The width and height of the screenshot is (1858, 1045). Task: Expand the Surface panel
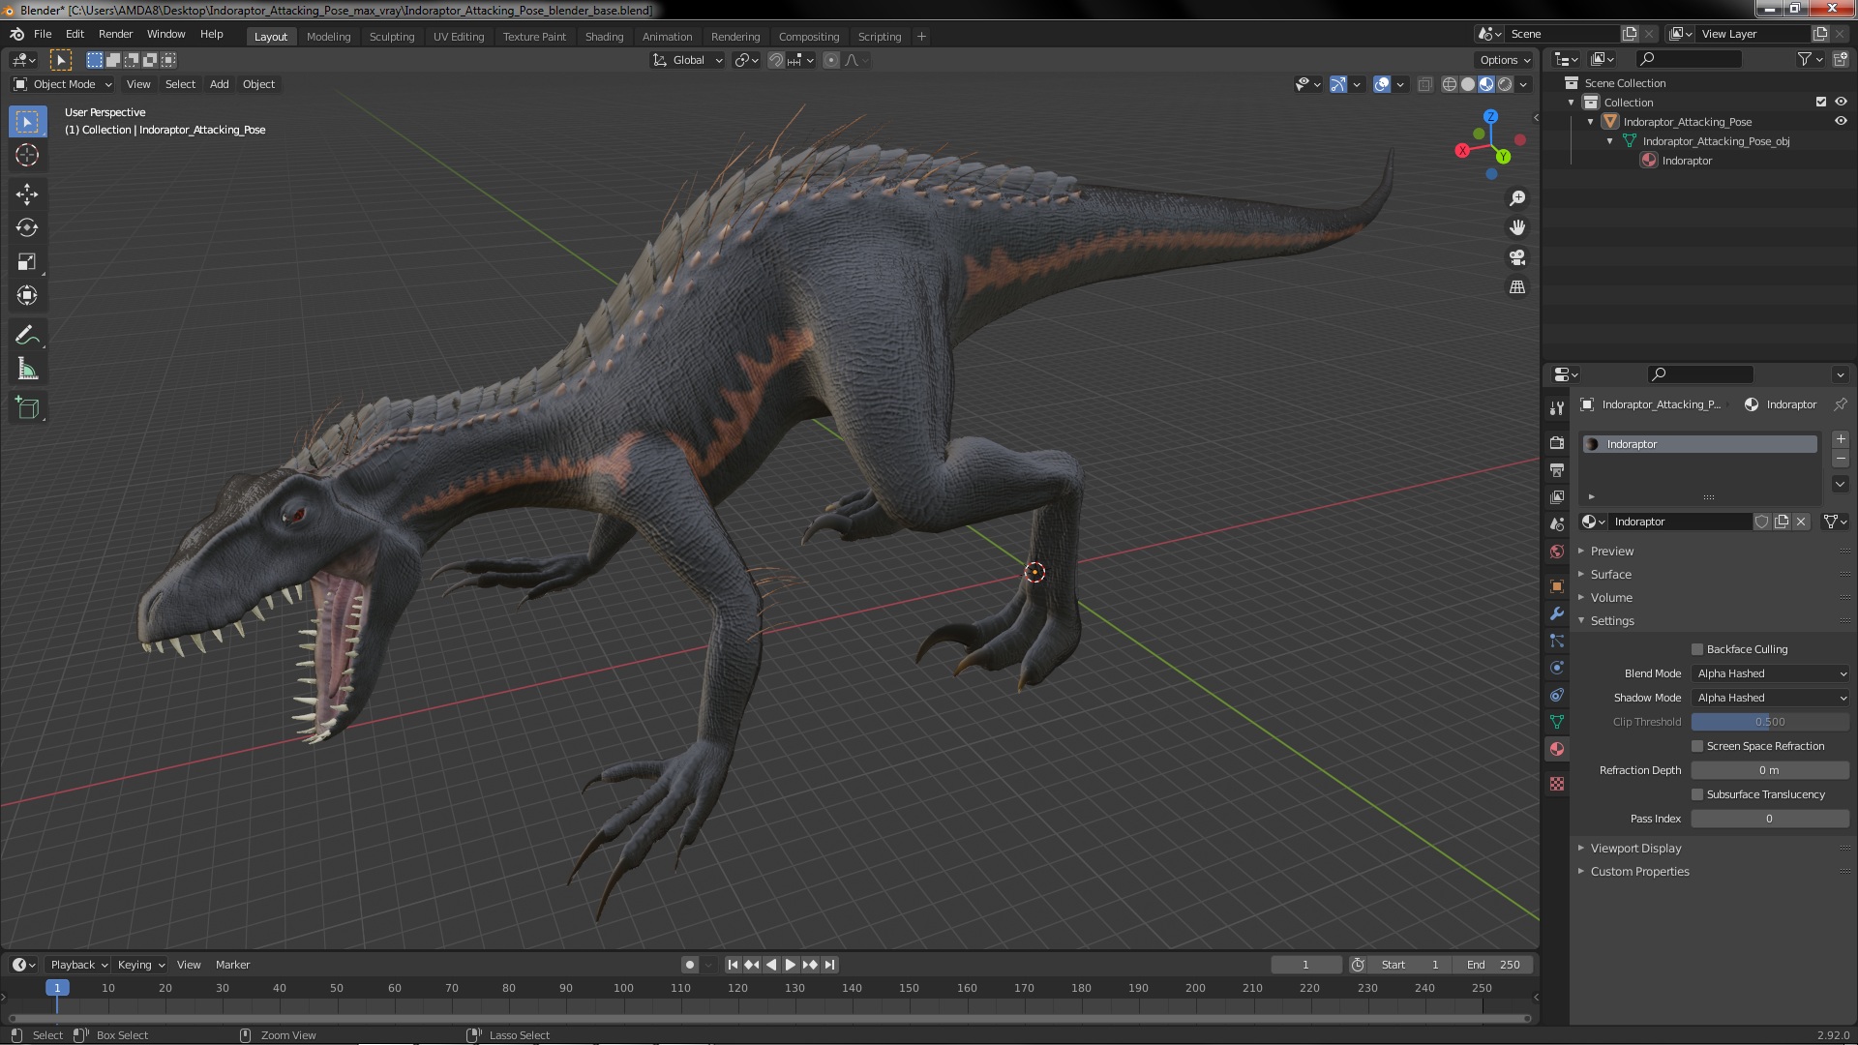(x=1610, y=574)
